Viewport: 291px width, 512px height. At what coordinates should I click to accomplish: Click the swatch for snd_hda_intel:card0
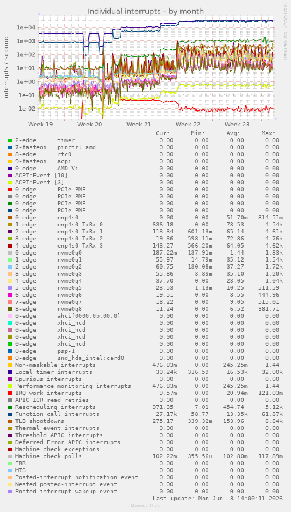pos(10,358)
